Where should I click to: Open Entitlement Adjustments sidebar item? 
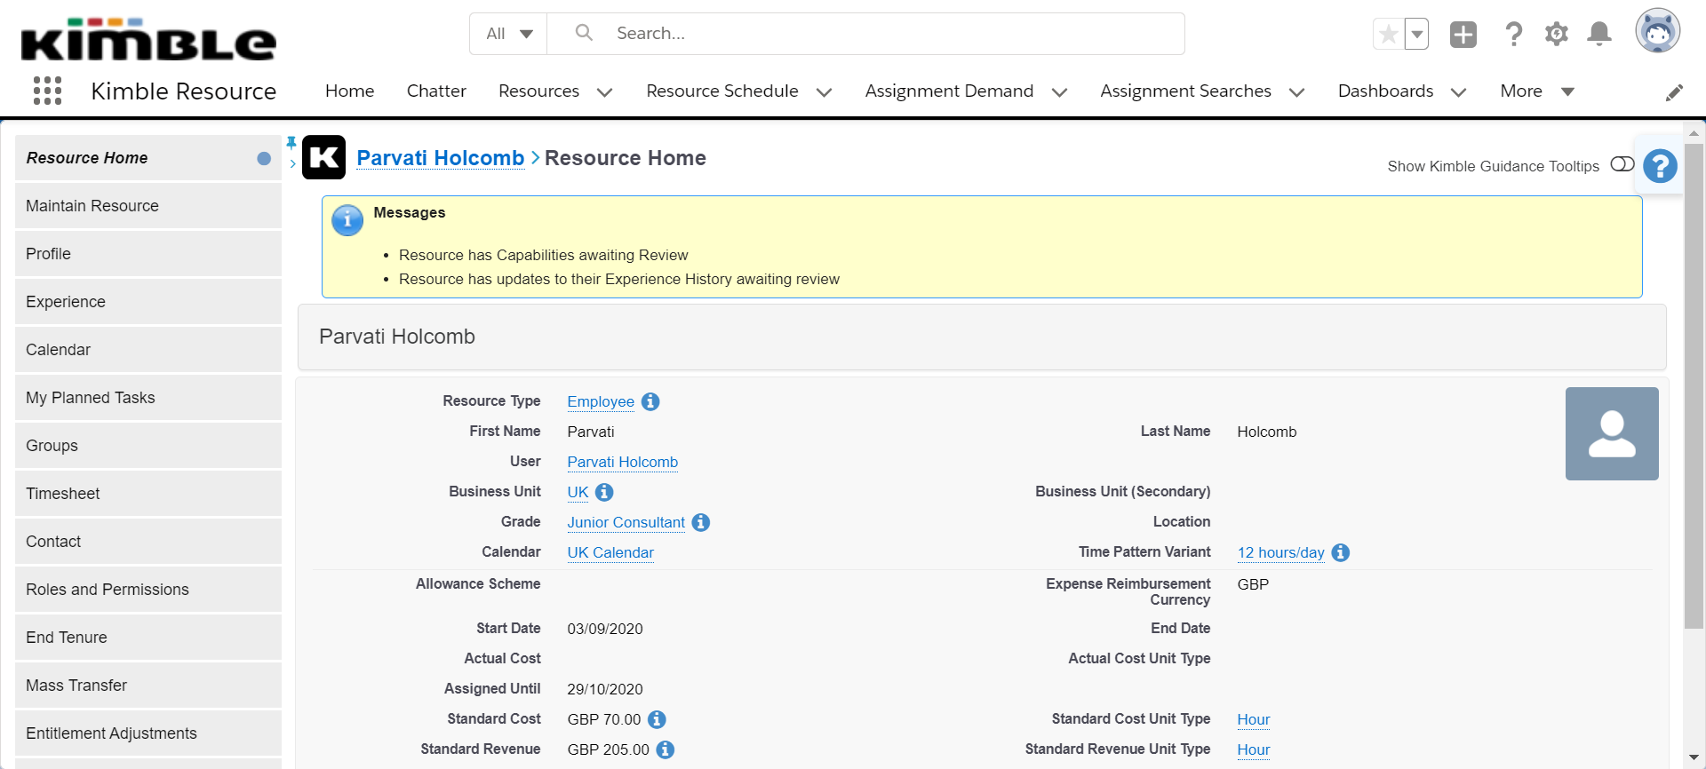pyautogui.click(x=148, y=733)
